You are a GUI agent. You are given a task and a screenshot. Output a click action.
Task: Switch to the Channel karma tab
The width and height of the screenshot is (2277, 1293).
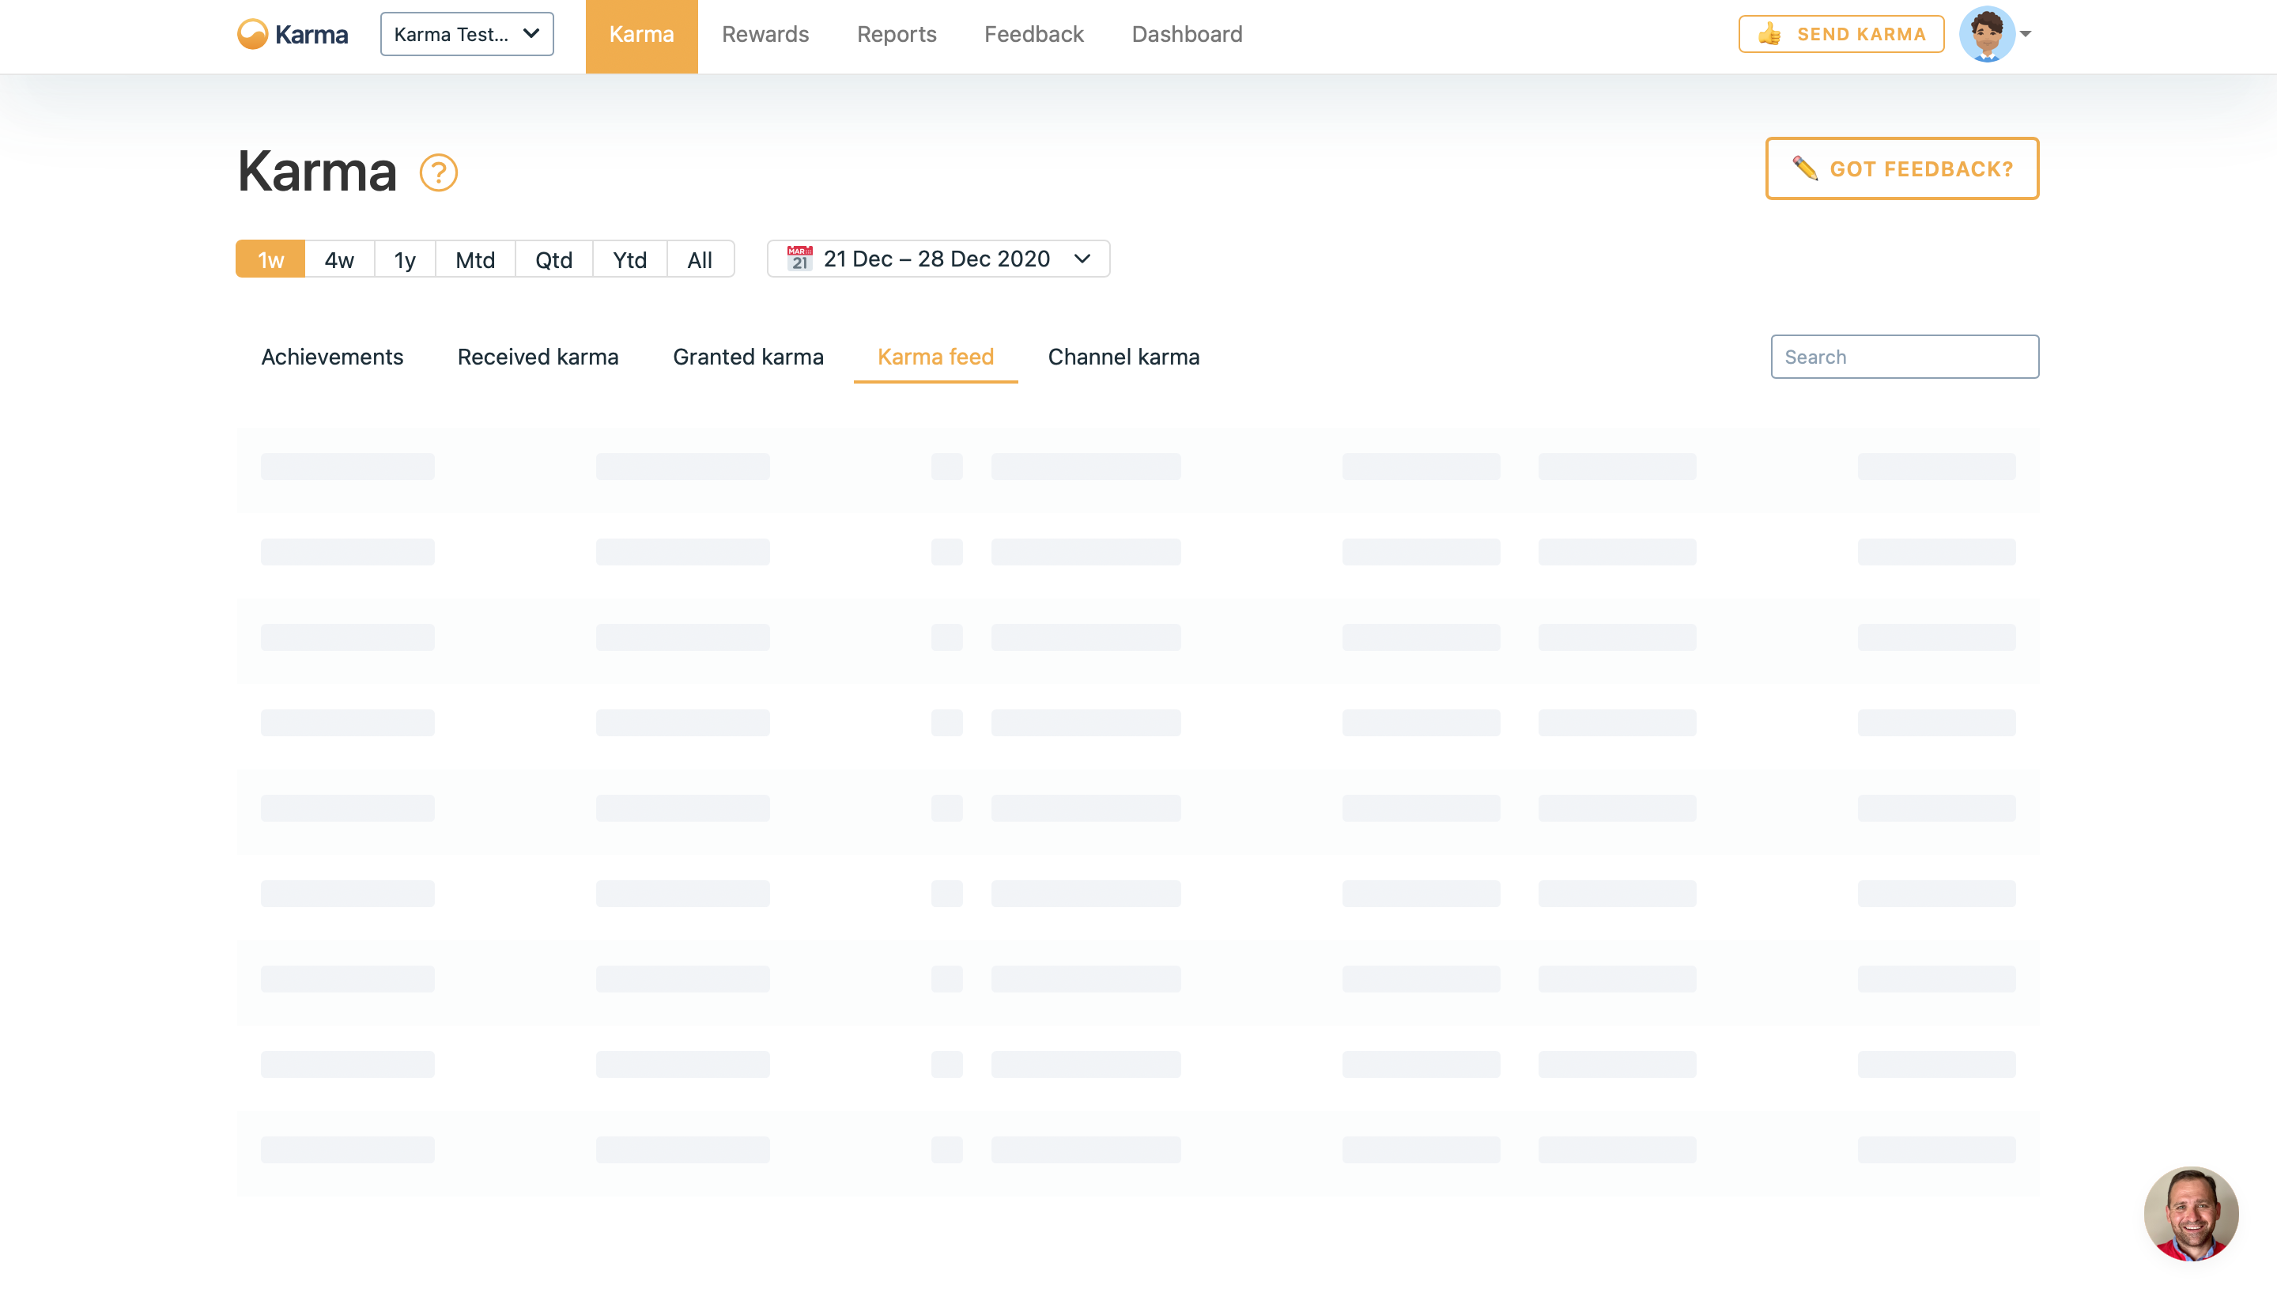1123,357
